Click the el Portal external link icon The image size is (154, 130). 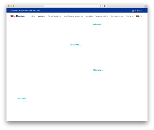pyautogui.click(x=133, y=11)
